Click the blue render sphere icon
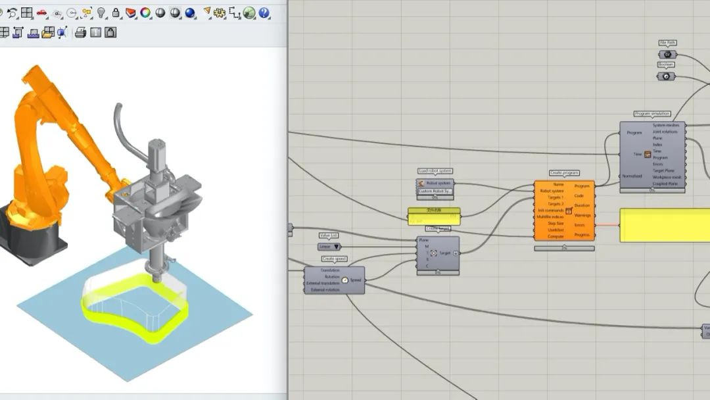 click(190, 13)
